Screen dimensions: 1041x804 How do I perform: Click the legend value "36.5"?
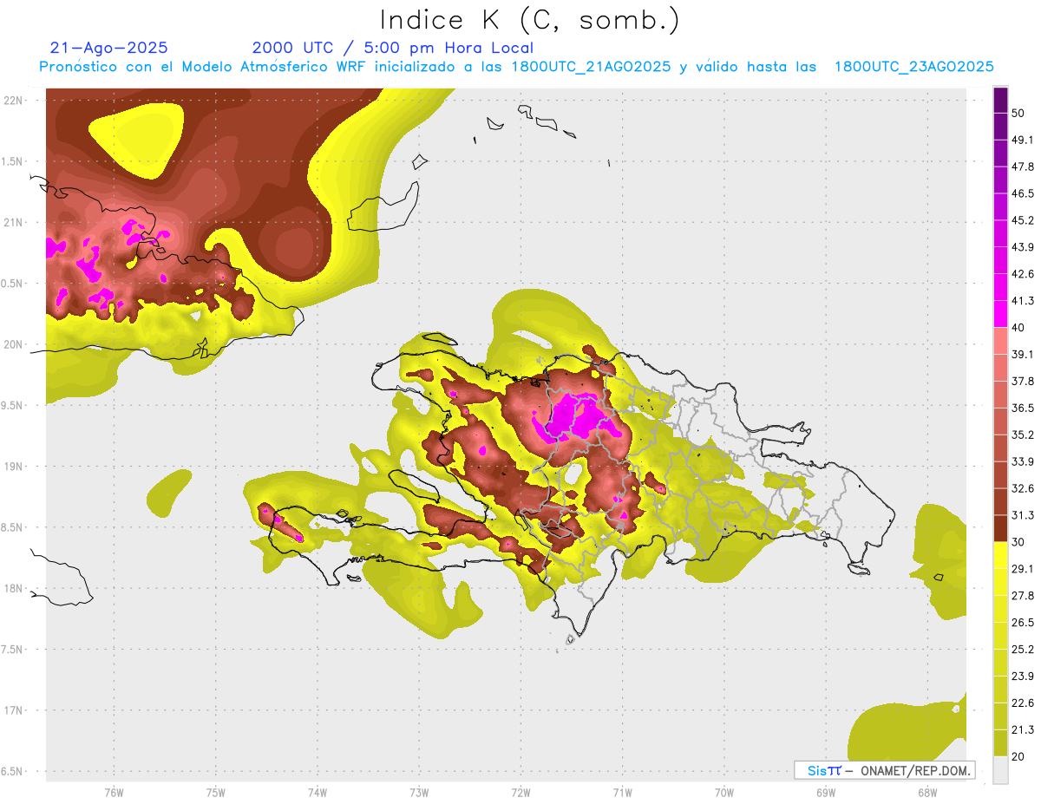coord(1023,408)
